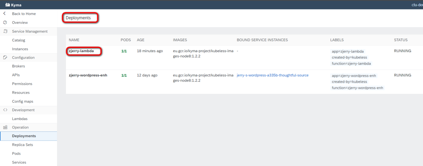423x166 pixels.
Task: Open the Pods page
Action: [x=16, y=153]
